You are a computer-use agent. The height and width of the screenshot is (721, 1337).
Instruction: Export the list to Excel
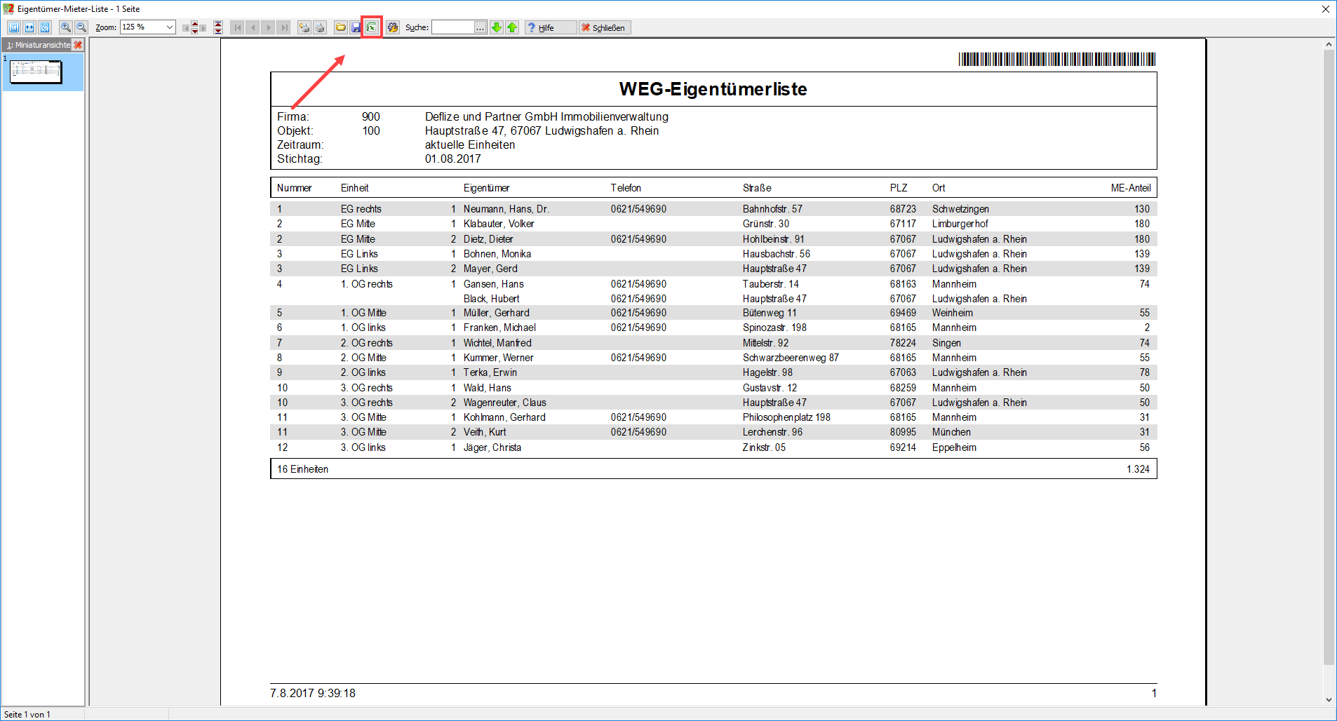tap(371, 27)
